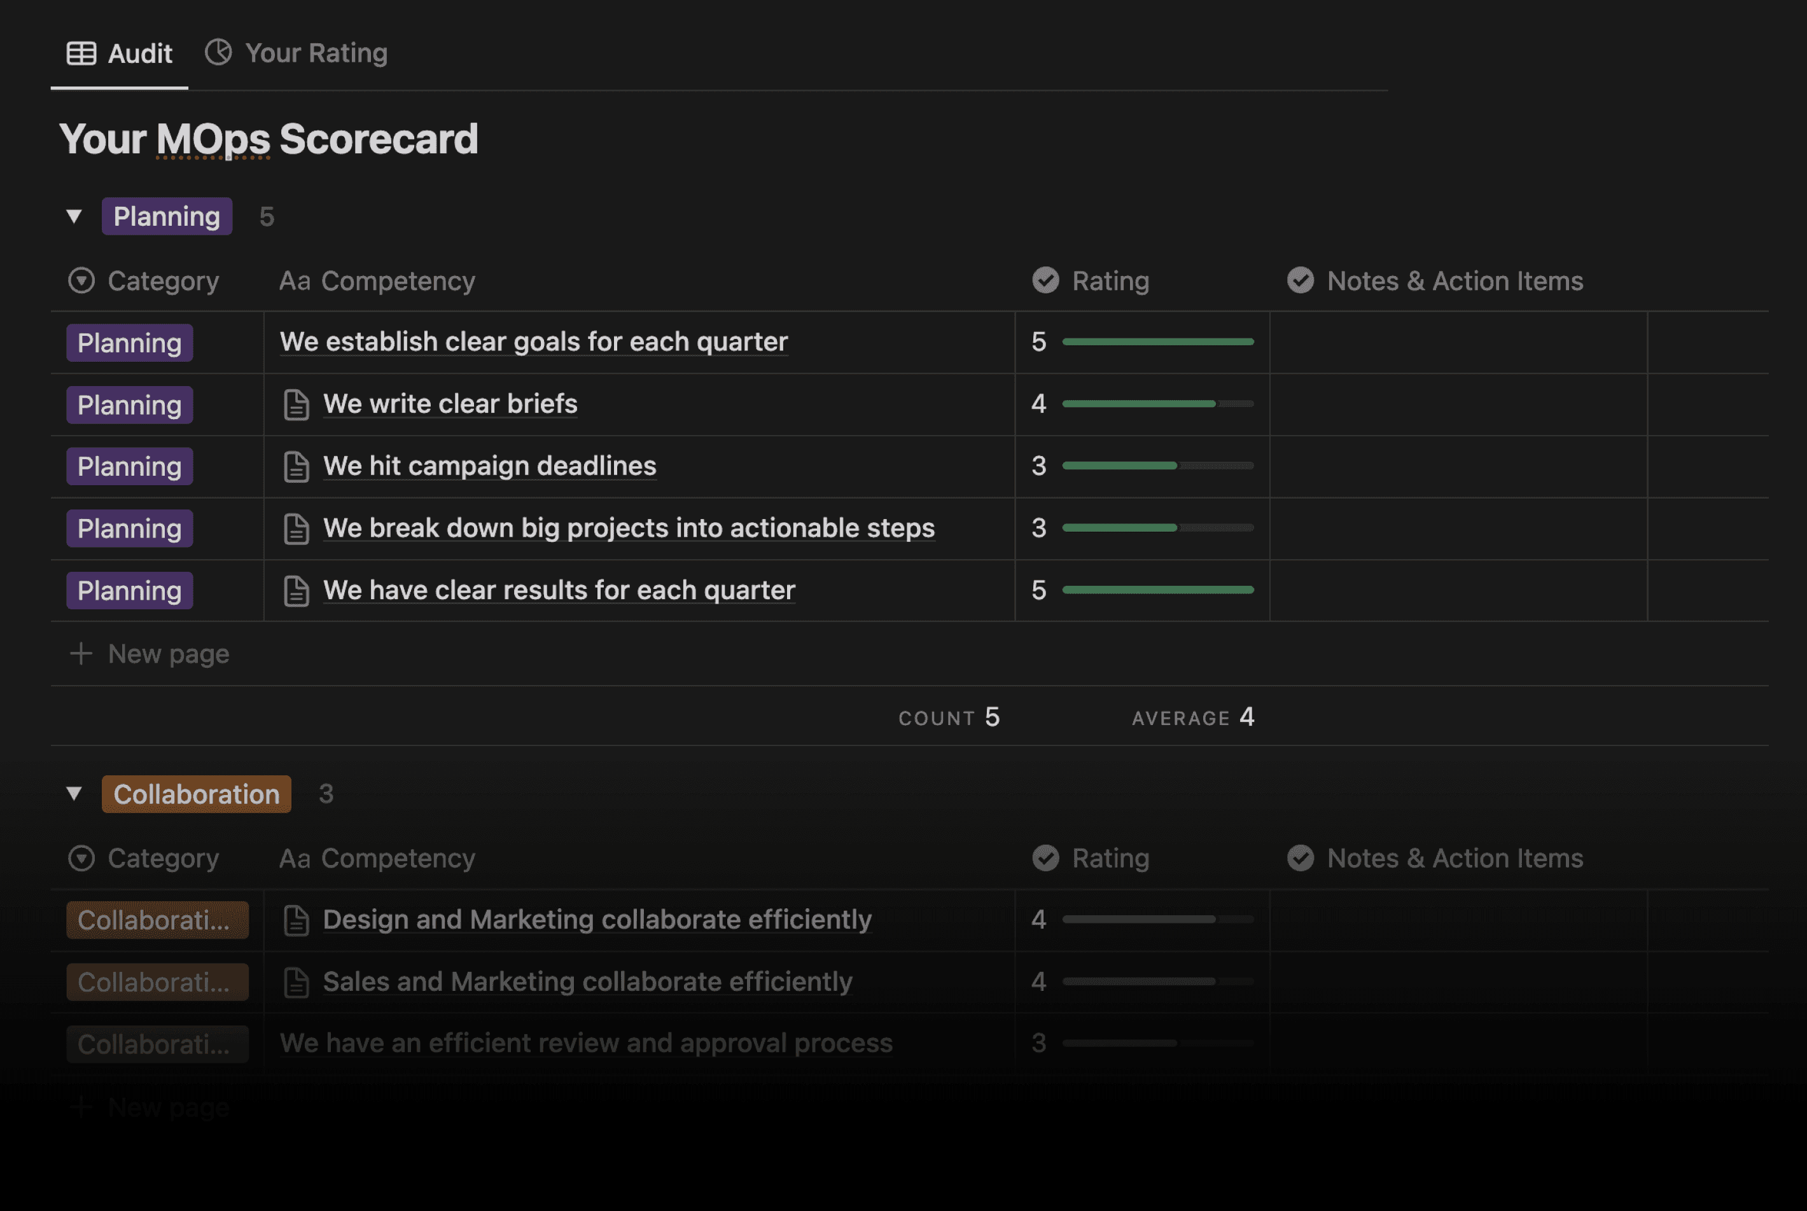The height and width of the screenshot is (1211, 1807).
Task: Click Planning tag in 'We establish clear goals' row
Action: point(130,343)
